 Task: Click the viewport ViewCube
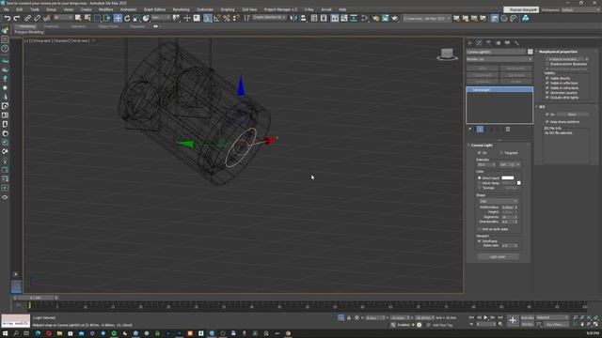pyautogui.click(x=447, y=54)
